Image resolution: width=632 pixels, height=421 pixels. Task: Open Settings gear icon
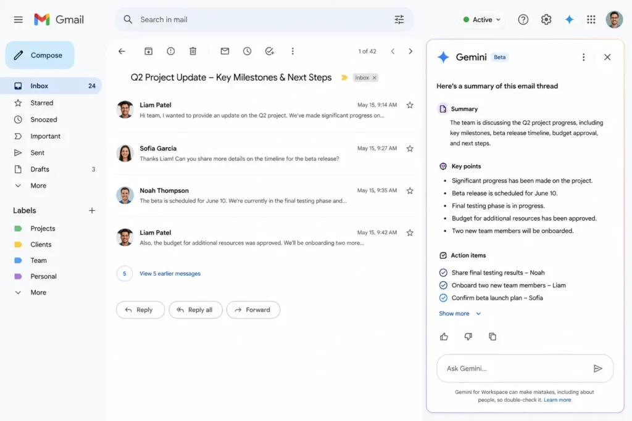pyautogui.click(x=546, y=19)
